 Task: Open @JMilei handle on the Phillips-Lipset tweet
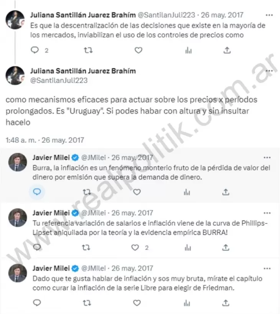(94, 213)
